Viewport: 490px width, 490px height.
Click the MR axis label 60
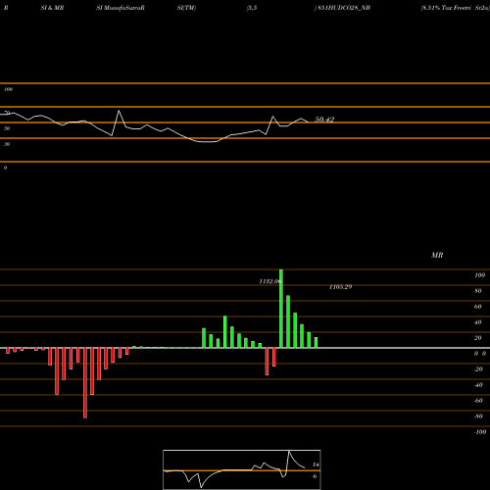(x=478, y=307)
